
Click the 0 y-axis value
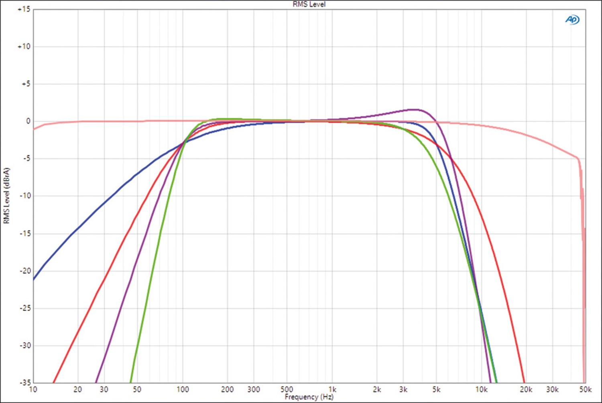pyautogui.click(x=28, y=121)
